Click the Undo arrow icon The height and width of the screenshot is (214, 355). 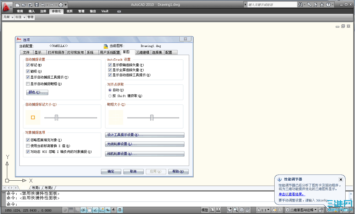pos(43,5)
